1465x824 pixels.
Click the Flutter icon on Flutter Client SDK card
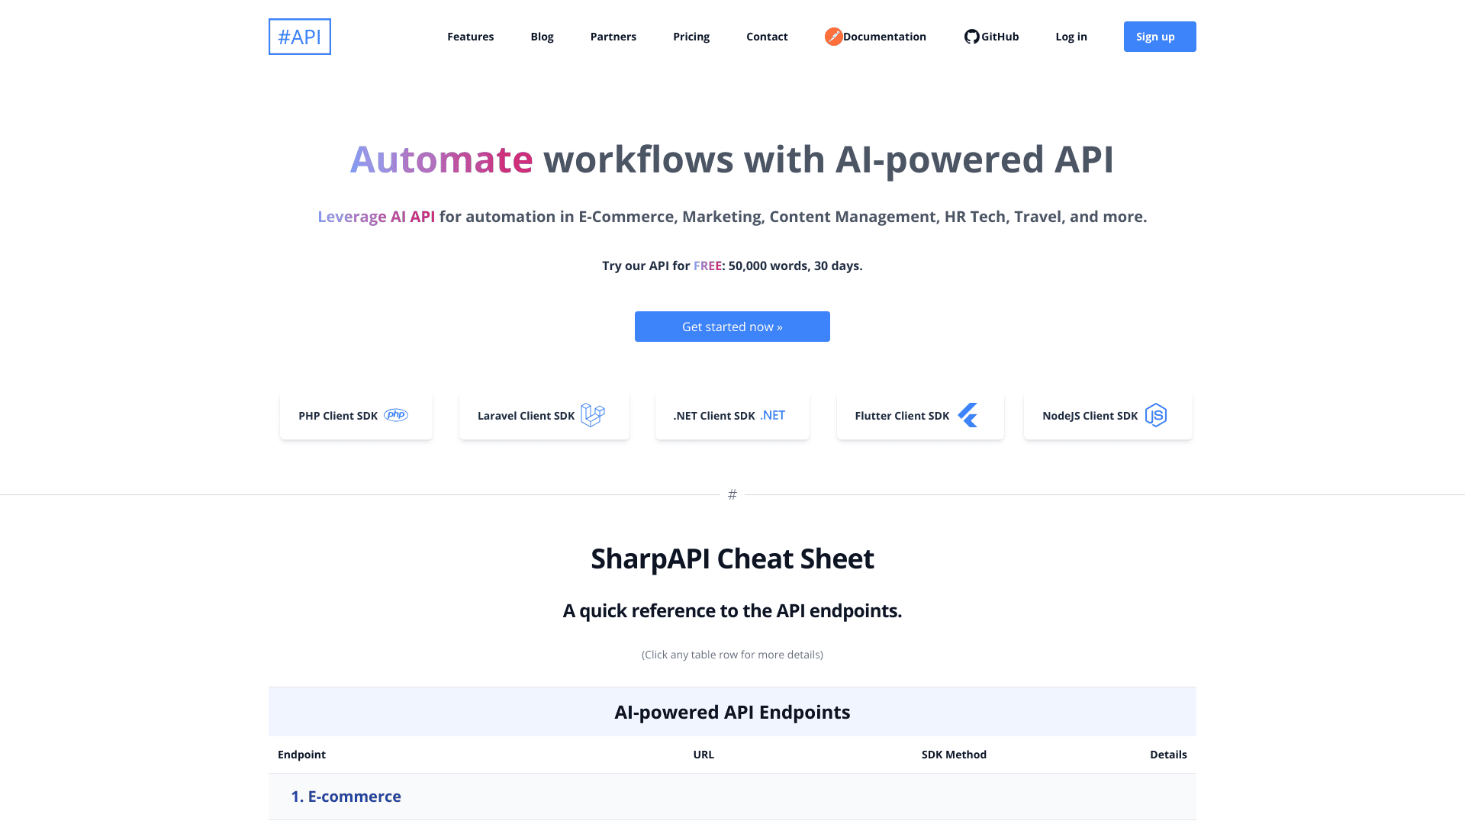click(968, 415)
